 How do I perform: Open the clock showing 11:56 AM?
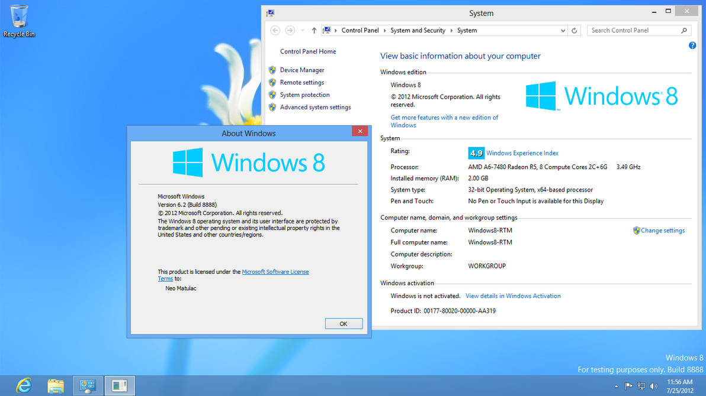point(680,386)
